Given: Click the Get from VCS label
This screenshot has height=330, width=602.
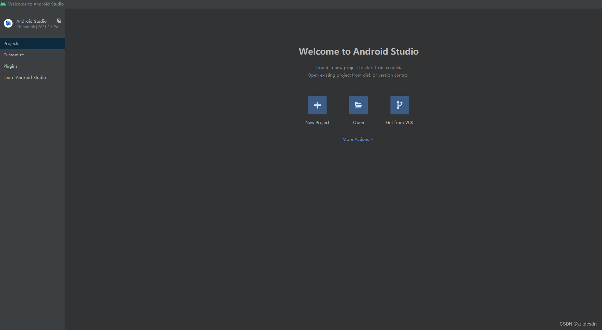Looking at the screenshot, I should pos(399,123).
